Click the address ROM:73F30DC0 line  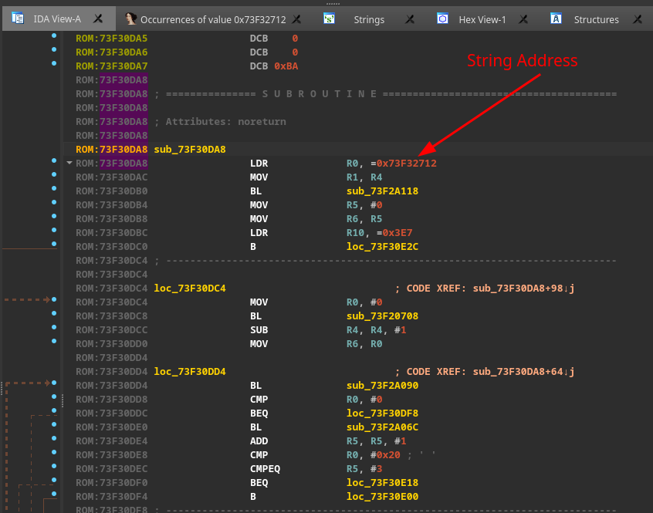(x=109, y=246)
